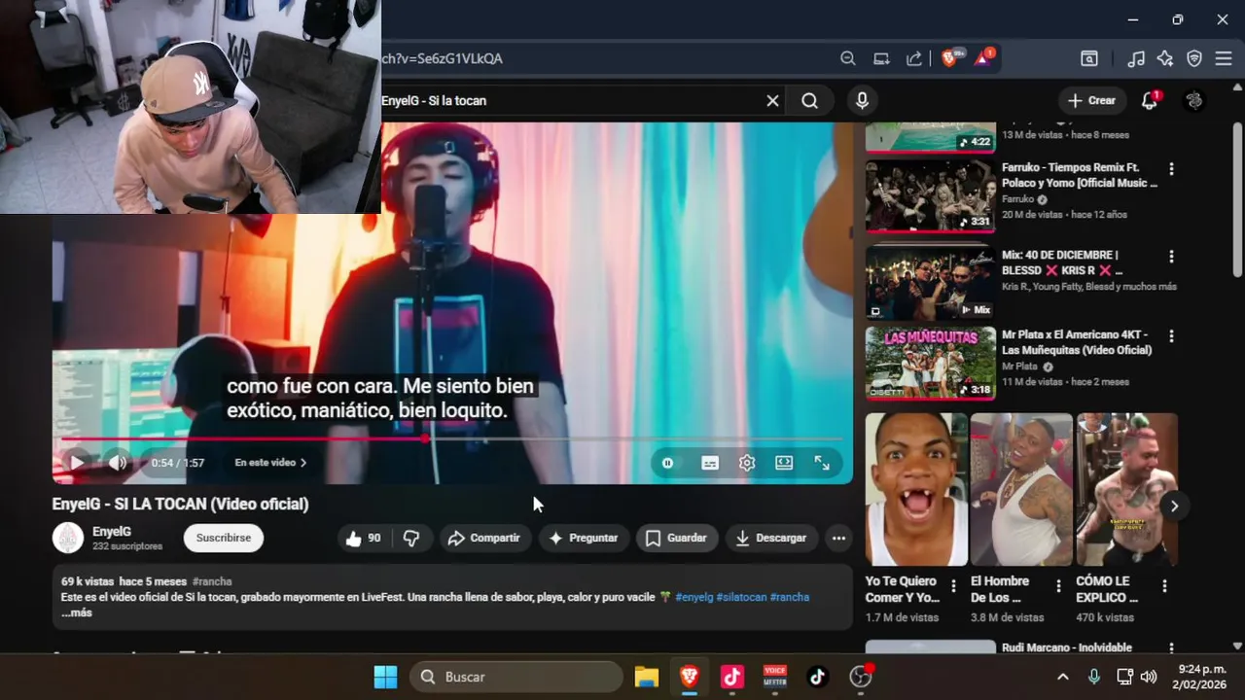1245x700 pixels.
Task: Open Leo AI sparkle icon
Action: click(x=1165, y=58)
